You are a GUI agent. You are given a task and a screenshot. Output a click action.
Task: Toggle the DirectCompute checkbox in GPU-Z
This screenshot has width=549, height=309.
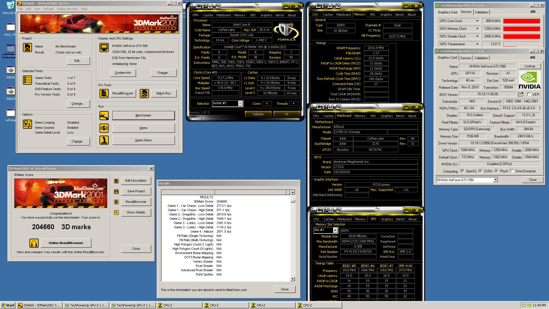512,171
